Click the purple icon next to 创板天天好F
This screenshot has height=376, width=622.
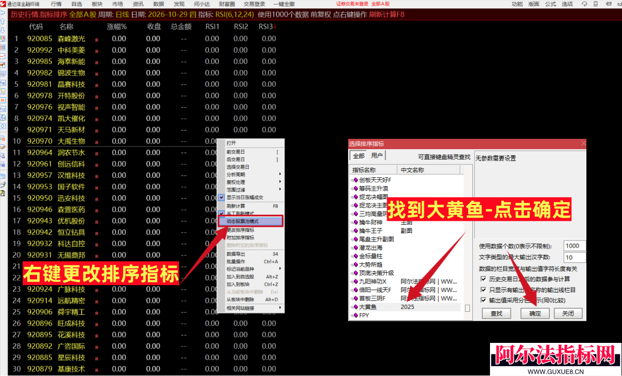[354, 180]
